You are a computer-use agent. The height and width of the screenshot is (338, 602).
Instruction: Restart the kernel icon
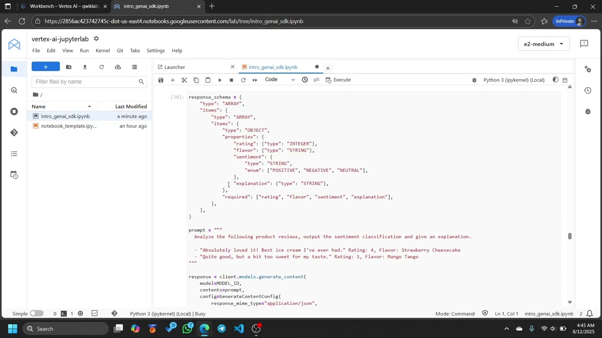tap(243, 80)
